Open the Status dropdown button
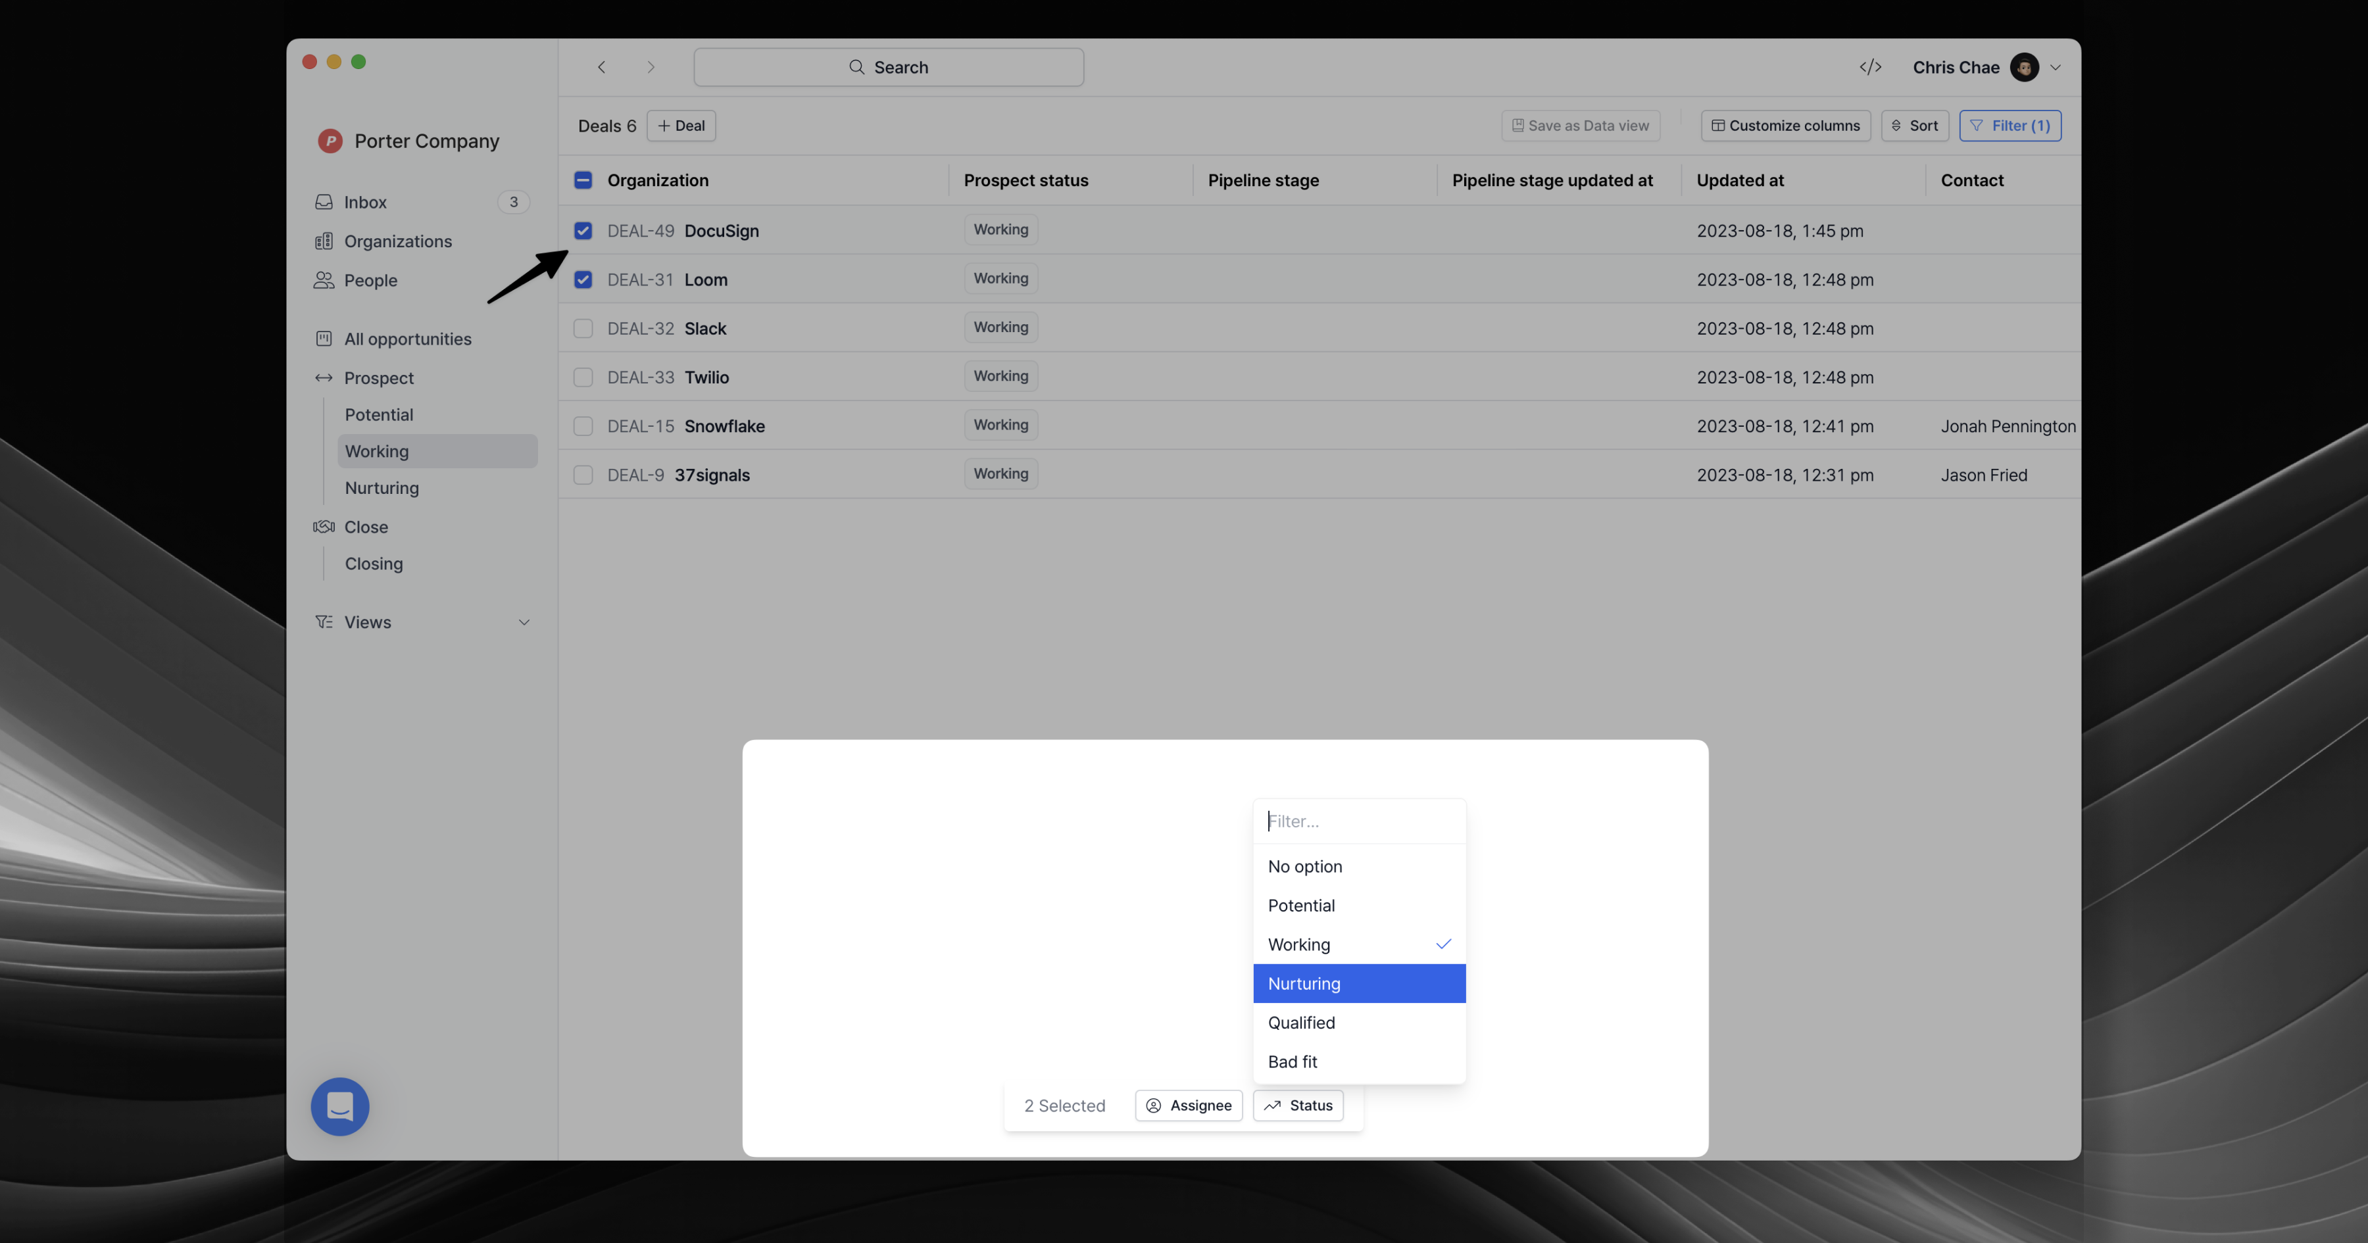Screen dimensions: 2368x1243 1298,1105
